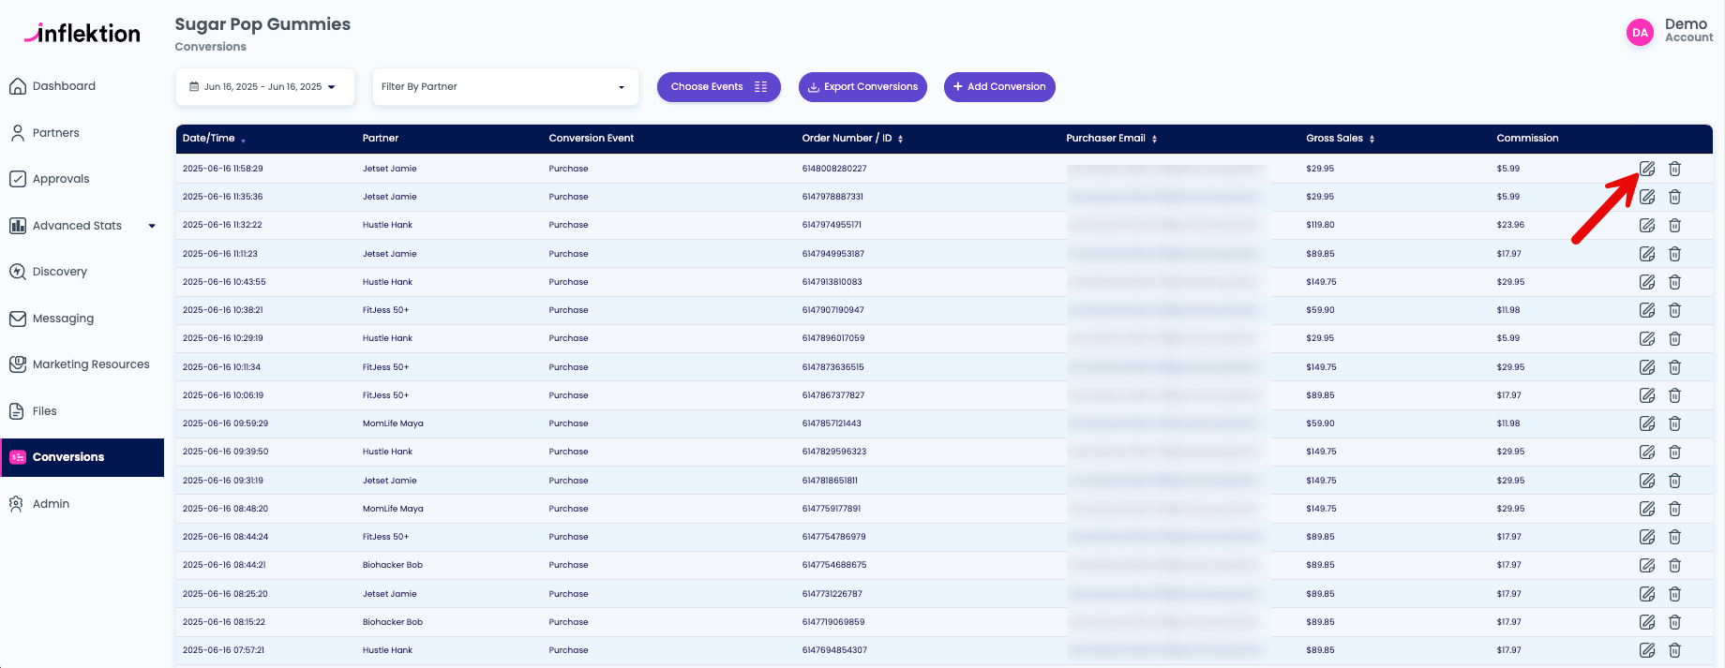This screenshot has height=668, width=1725.
Task: Sort by Purchaser Email column
Action: coord(1111,139)
